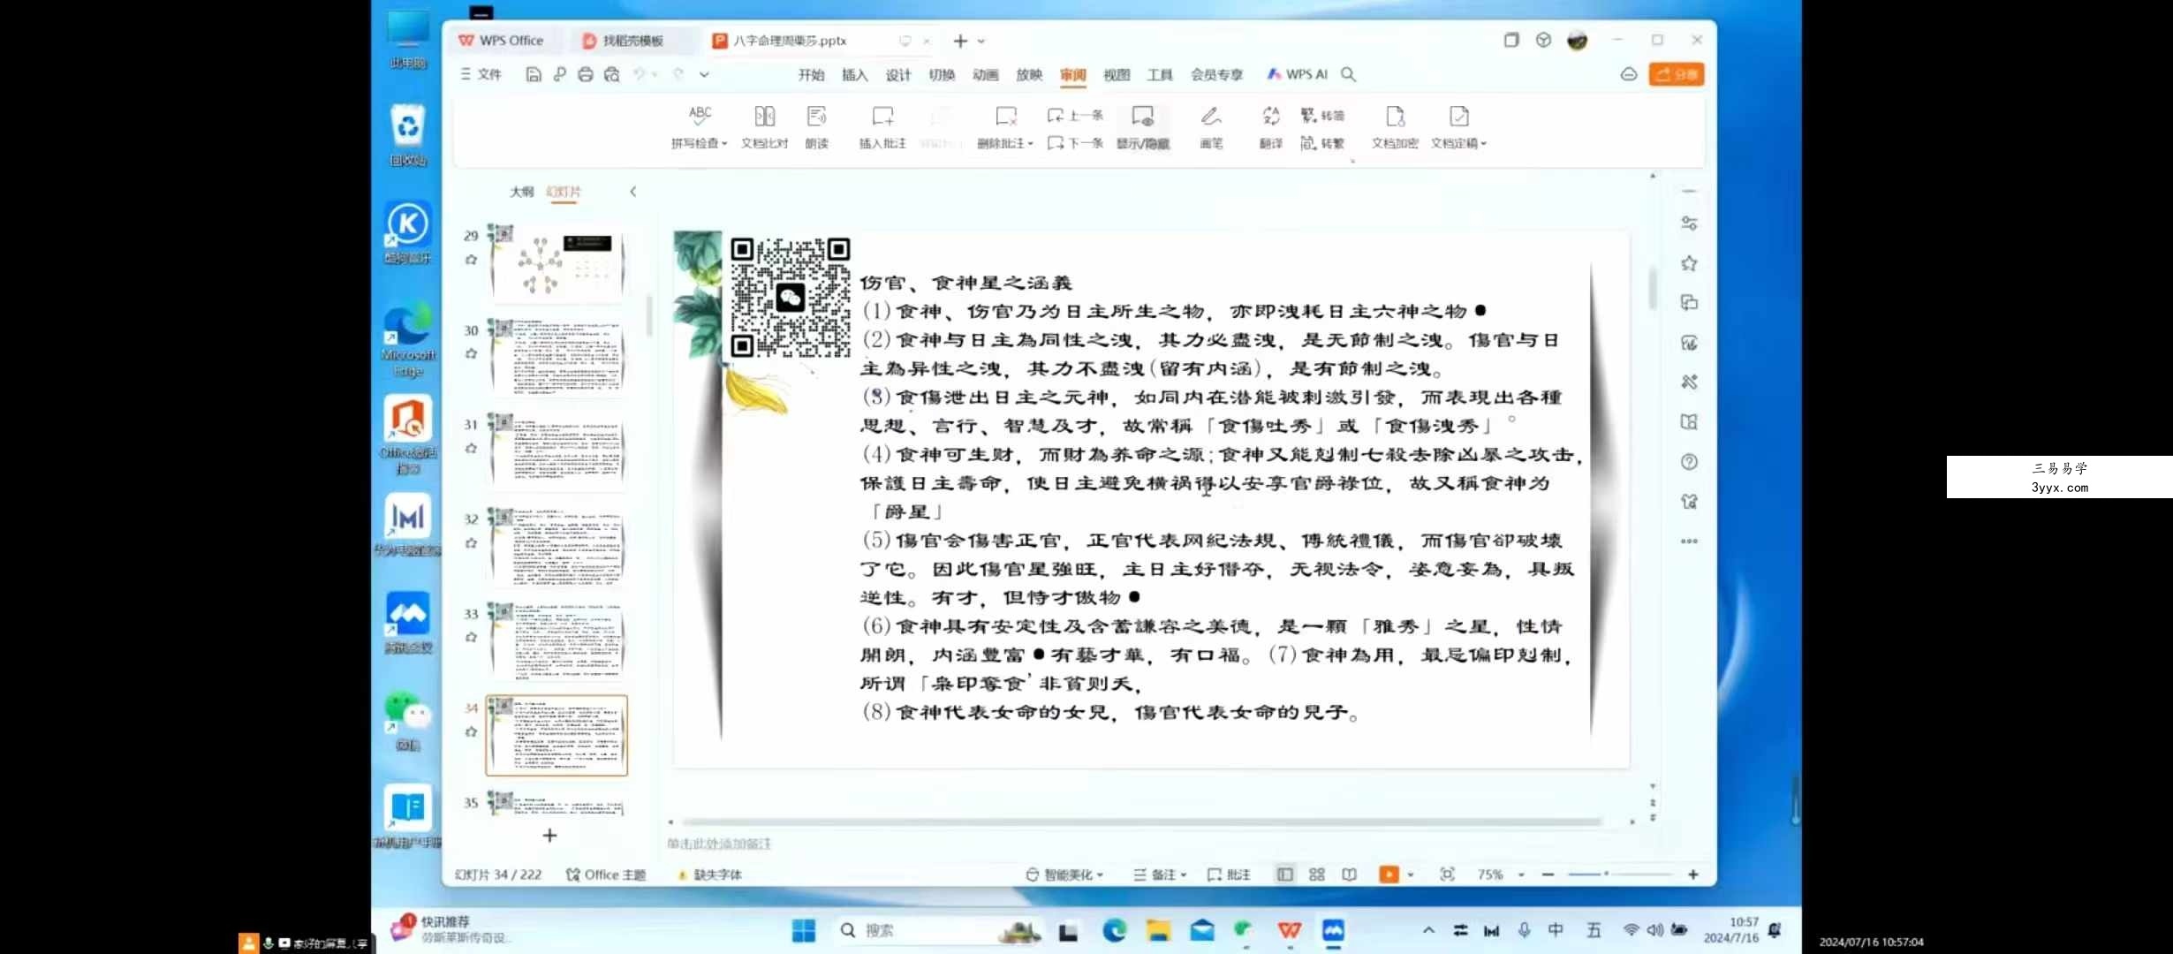Open 文档比对 document compare tool
Screen dimensions: 2173x954
point(764,126)
